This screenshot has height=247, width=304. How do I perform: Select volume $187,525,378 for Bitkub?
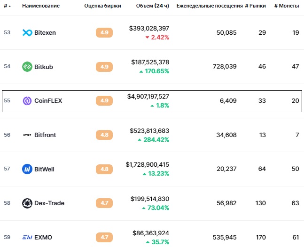150,62
